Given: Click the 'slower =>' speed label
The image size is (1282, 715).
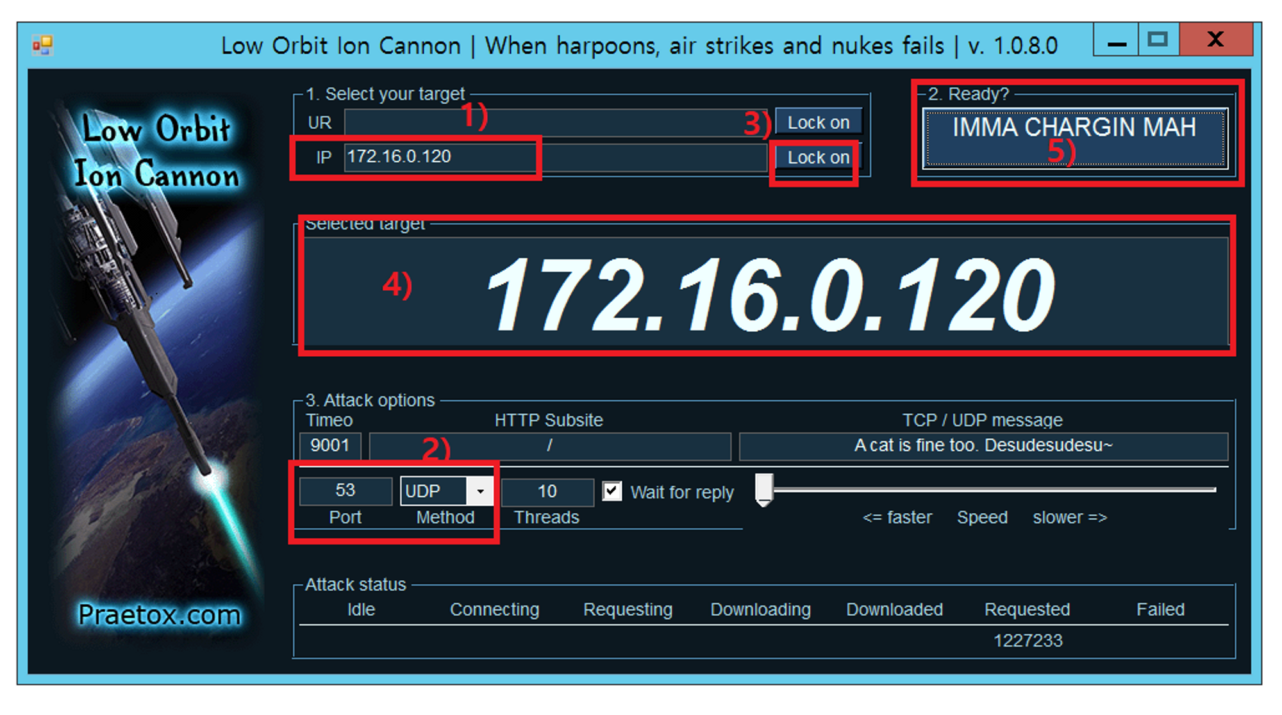Looking at the screenshot, I should (x=1070, y=518).
